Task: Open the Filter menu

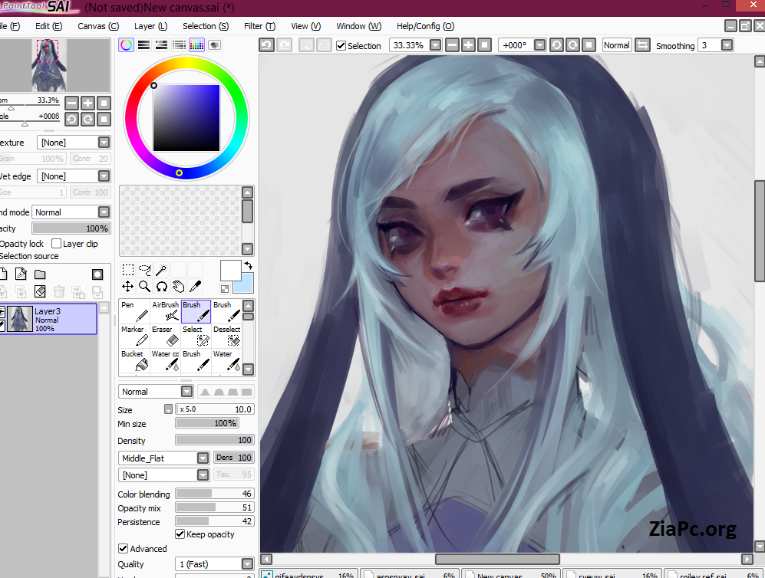Action: 259,25
